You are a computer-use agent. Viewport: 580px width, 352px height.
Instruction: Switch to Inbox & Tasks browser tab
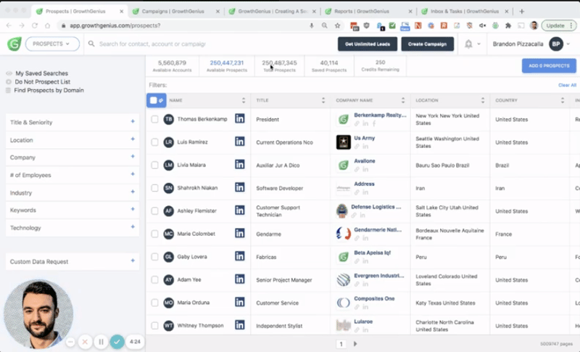click(x=464, y=12)
